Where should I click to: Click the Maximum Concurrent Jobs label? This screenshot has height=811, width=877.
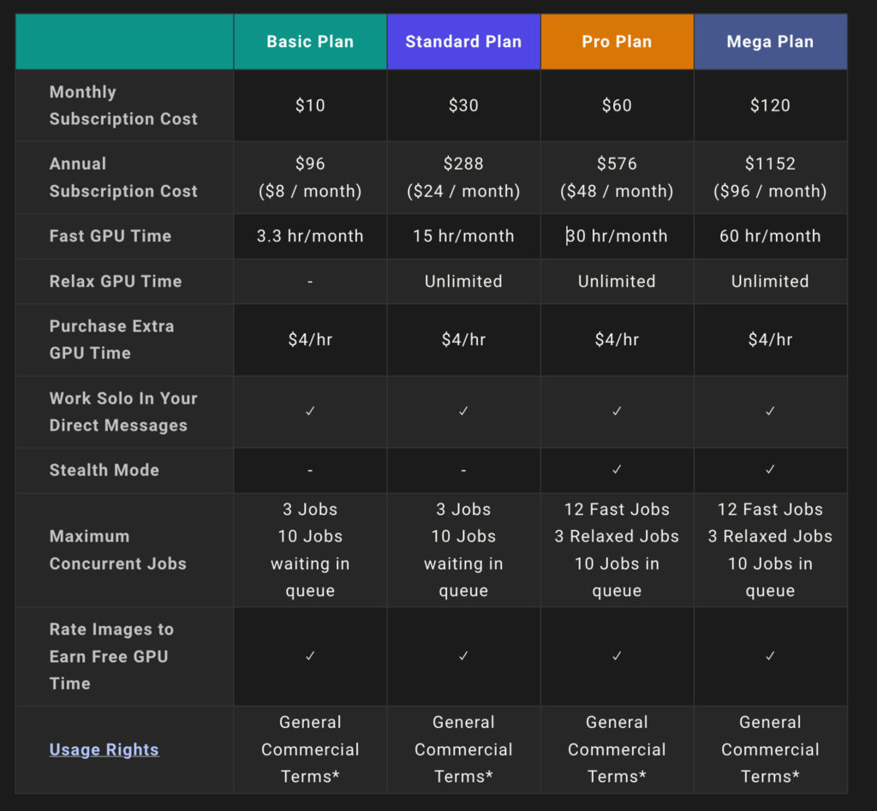point(118,550)
